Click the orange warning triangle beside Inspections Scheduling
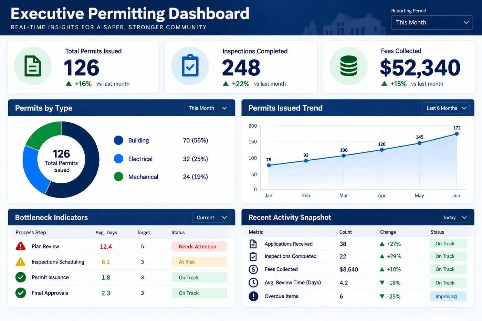 [21, 262]
